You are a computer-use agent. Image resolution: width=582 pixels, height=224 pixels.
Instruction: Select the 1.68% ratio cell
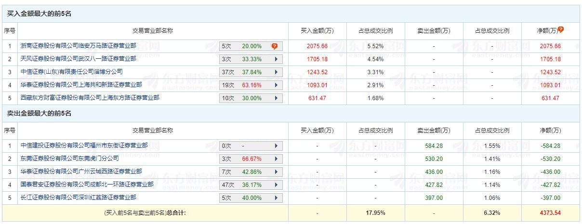[x=375, y=98]
